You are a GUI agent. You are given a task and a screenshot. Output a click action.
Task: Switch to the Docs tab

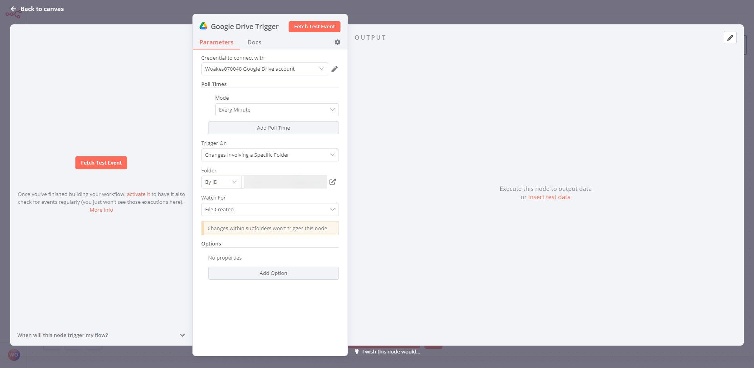(x=254, y=42)
